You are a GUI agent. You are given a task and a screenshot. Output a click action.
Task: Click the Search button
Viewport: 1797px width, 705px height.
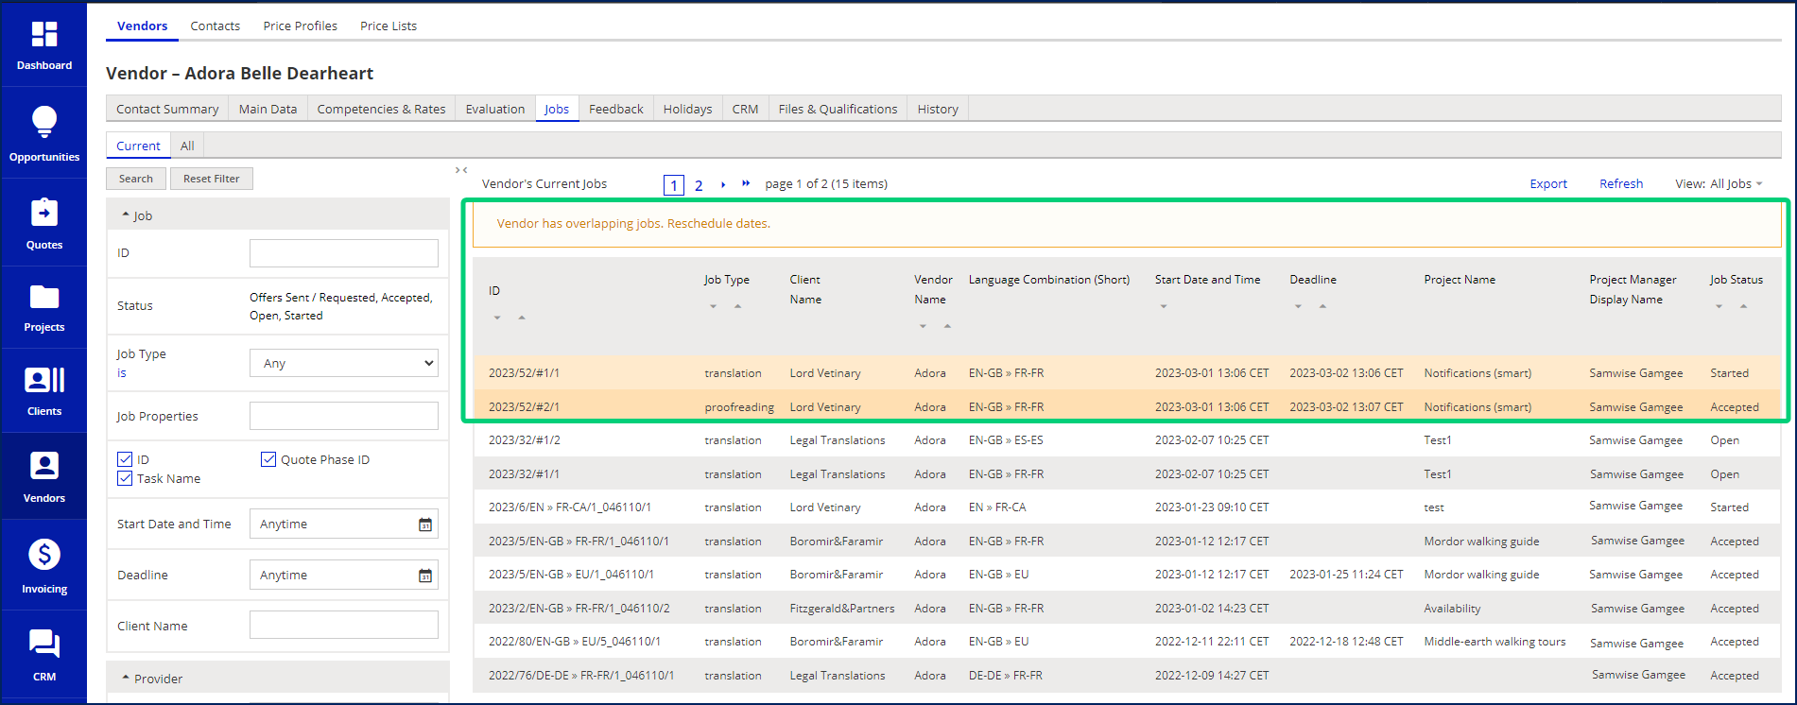pos(136,179)
